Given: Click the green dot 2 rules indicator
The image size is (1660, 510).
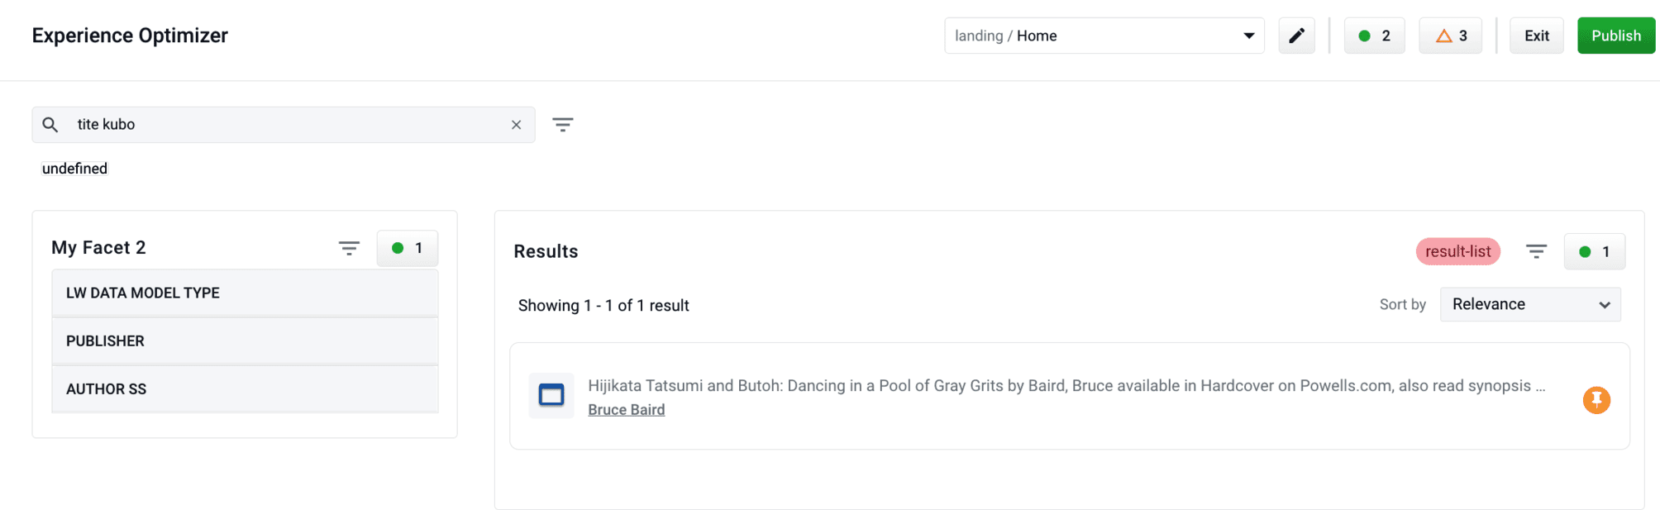Looking at the screenshot, I should click(x=1374, y=36).
